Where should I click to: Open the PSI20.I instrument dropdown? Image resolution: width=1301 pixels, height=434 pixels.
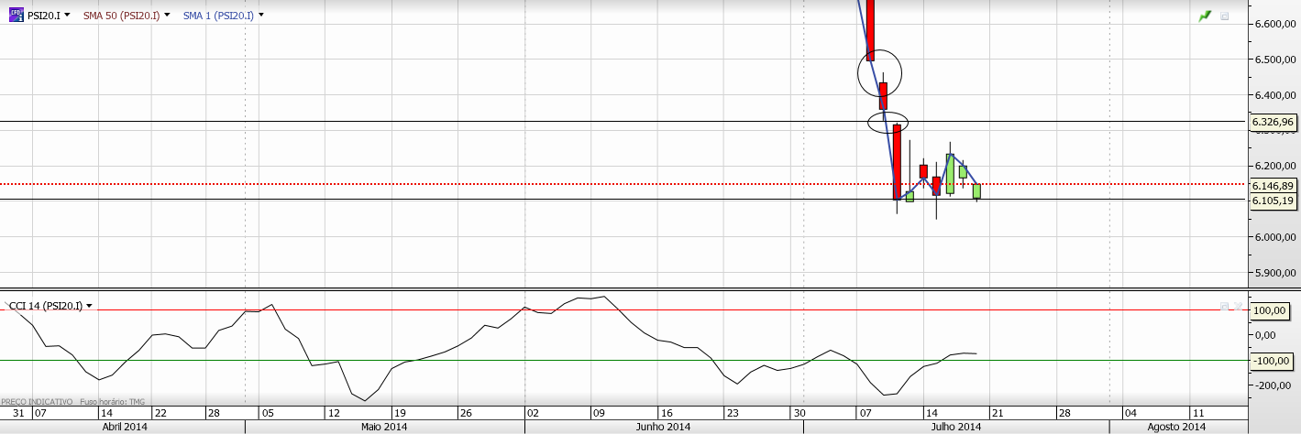point(67,15)
